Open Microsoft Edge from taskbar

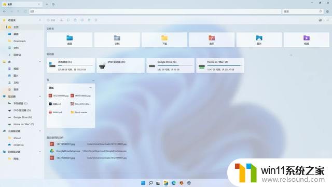[174, 183]
